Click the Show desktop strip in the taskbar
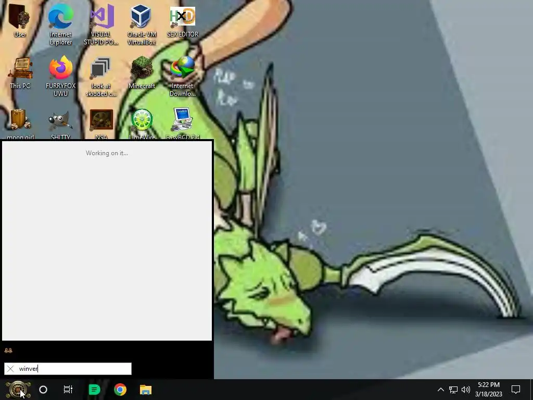The image size is (533, 400). [531, 390]
